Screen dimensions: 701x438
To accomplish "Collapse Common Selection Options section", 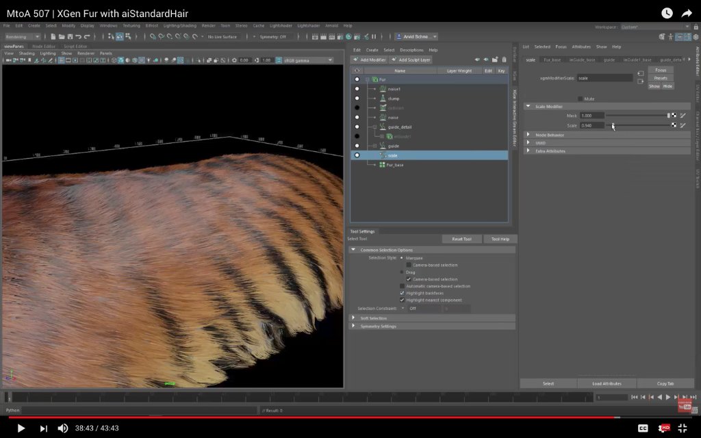I will coord(353,249).
